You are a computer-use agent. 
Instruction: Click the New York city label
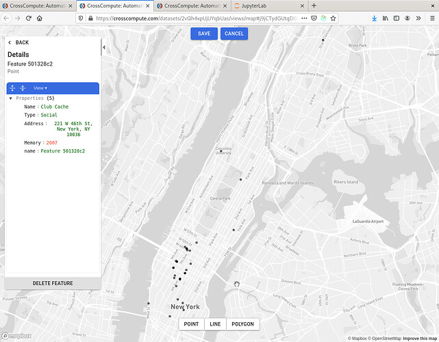coord(185,306)
